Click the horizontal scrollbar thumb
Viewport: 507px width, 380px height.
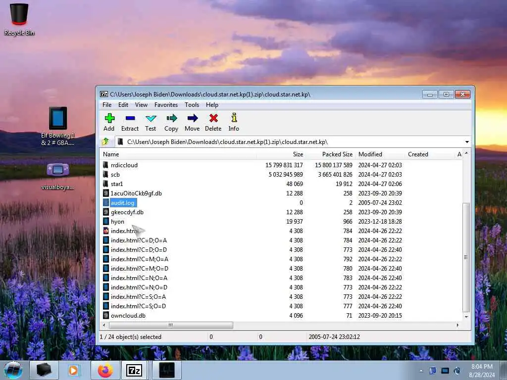click(170, 325)
